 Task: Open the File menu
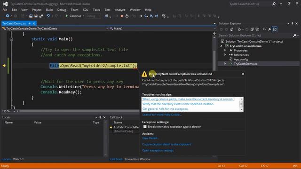pos(5,10)
